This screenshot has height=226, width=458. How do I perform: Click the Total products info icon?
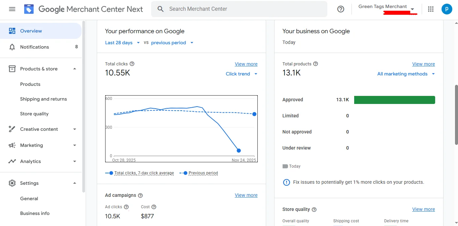point(316,64)
